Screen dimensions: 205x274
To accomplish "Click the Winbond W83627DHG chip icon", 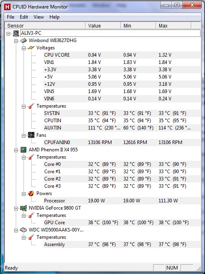I will click(23, 40).
